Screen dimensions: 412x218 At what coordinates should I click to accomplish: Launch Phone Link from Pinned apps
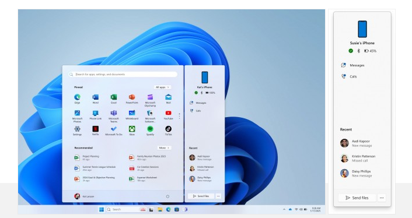click(95, 115)
